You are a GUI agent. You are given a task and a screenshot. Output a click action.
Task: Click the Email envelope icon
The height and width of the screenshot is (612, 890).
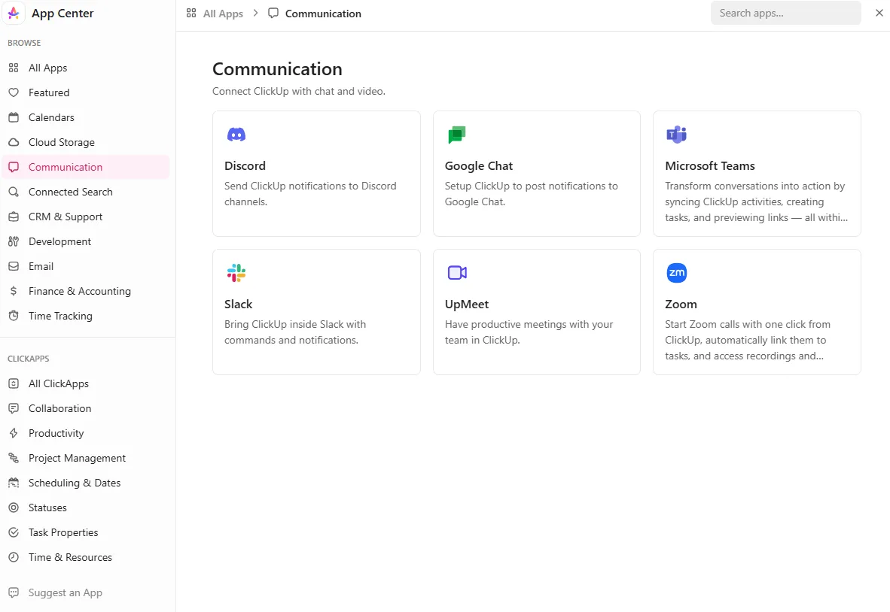click(14, 266)
